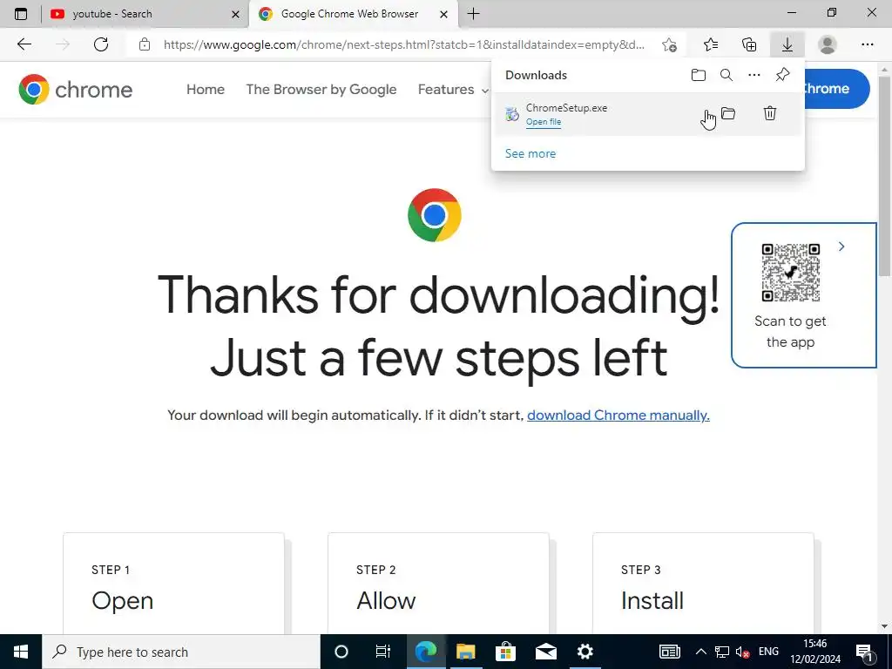Screen dimensions: 892x669
Task: Pin the Downloads panel
Action: [783, 75]
